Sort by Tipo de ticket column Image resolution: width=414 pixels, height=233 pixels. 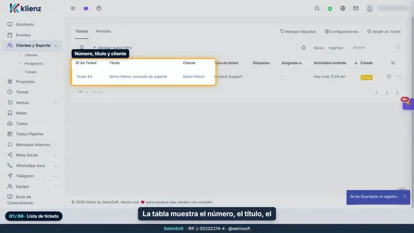(x=226, y=63)
